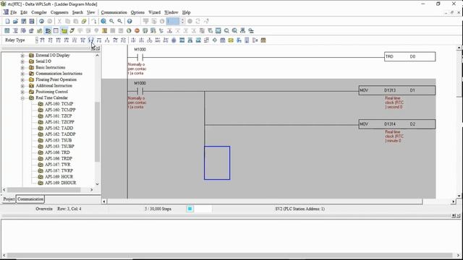The height and width of the screenshot is (260, 463).
Task: Open the Options menu
Action: [137, 12]
